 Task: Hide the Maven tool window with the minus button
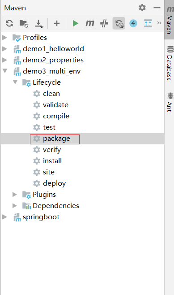pyautogui.click(x=157, y=8)
